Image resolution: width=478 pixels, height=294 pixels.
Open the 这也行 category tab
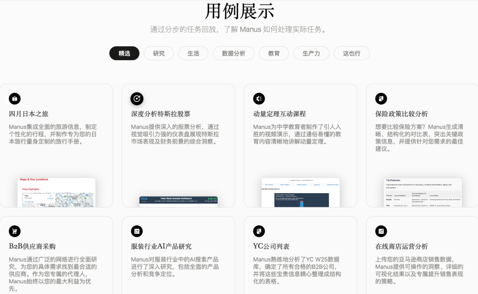point(352,53)
